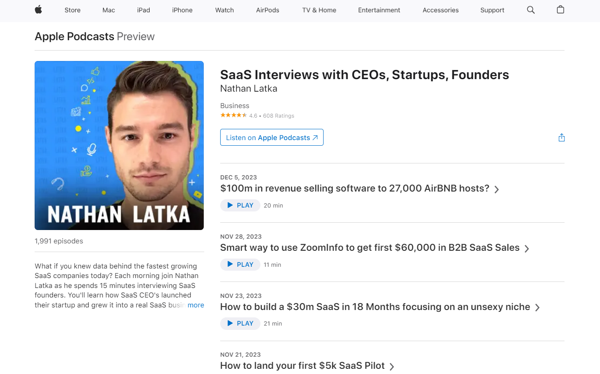Click the share icon next to Listen button
The height and width of the screenshot is (374, 600).
[561, 137]
